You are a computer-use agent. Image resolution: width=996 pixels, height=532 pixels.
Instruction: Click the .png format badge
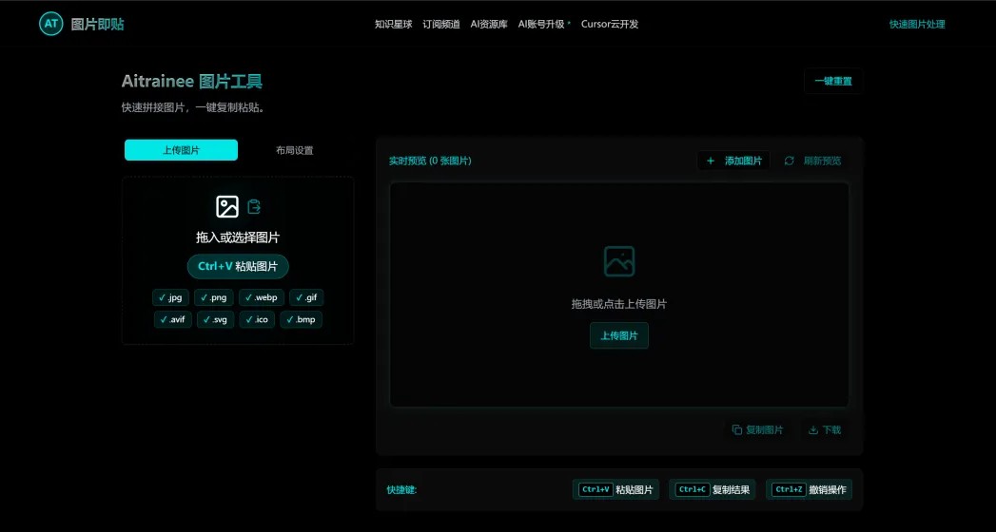click(214, 297)
